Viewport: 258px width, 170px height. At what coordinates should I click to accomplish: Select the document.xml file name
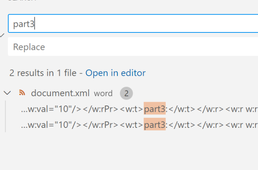pyautogui.click(x=60, y=93)
